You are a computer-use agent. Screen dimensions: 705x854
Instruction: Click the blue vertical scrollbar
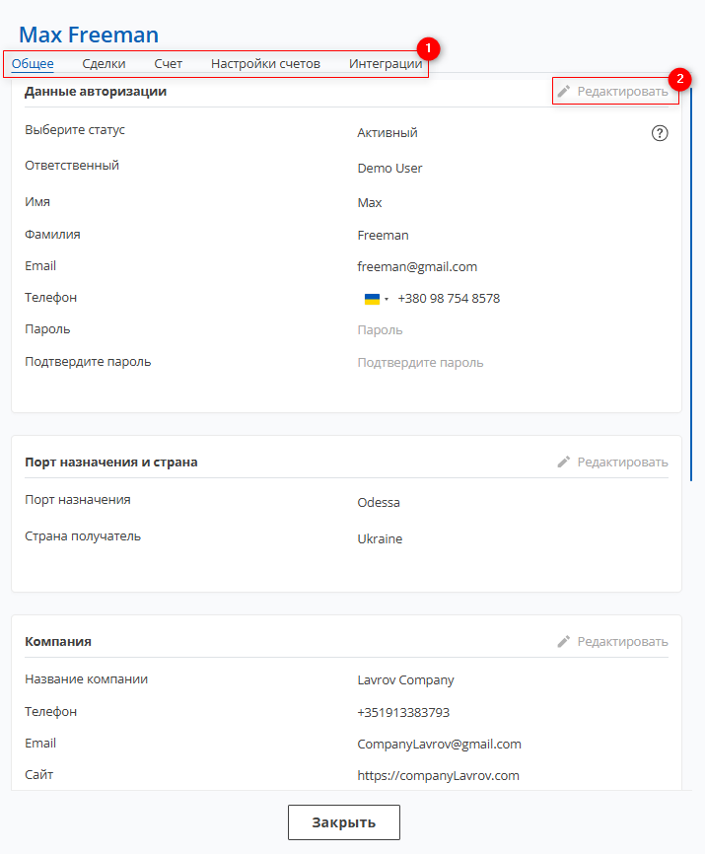[x=691, y=283]
